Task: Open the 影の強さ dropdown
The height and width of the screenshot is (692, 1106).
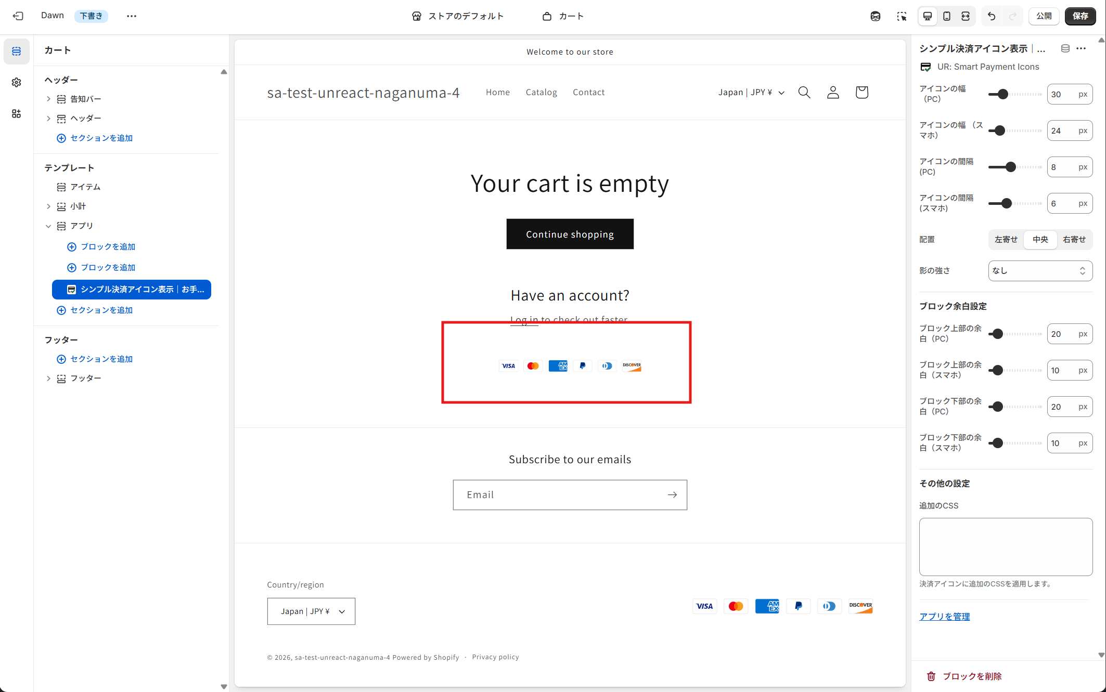Action: click(1040, 271)
